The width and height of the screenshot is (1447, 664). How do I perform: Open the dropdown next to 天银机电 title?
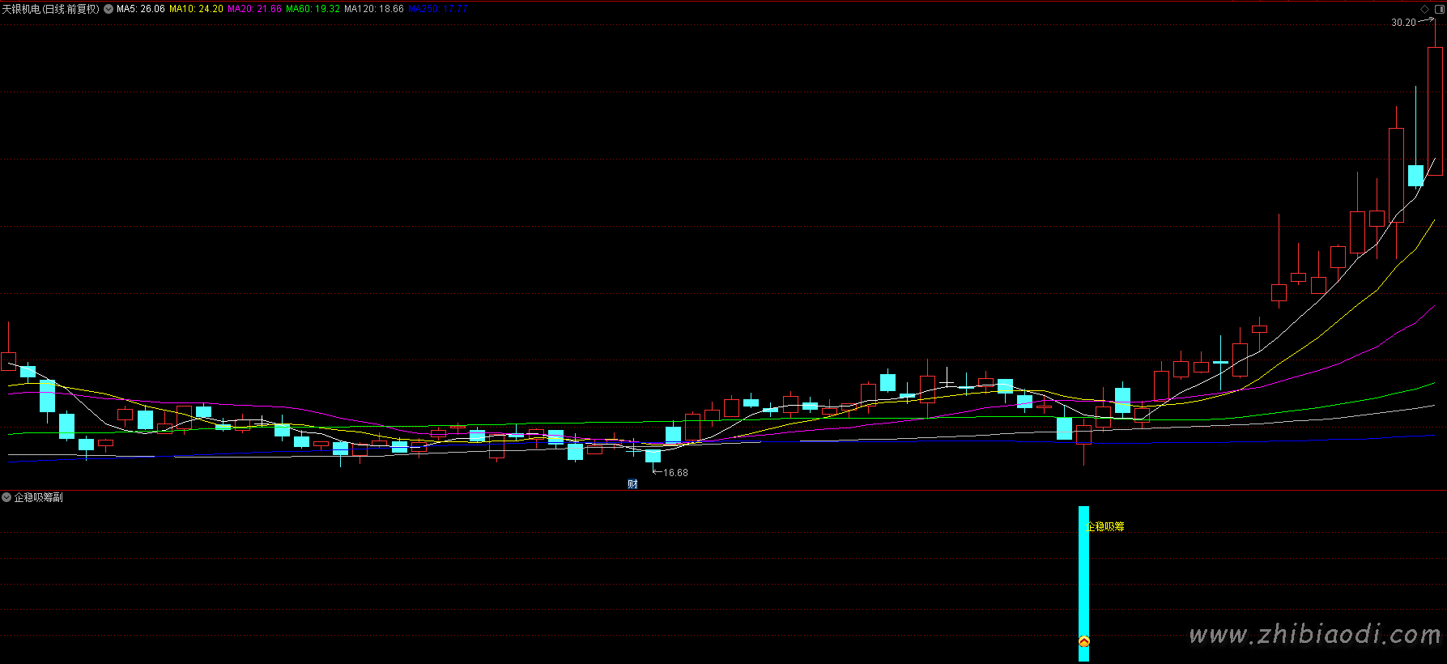[x=109, y=9]
